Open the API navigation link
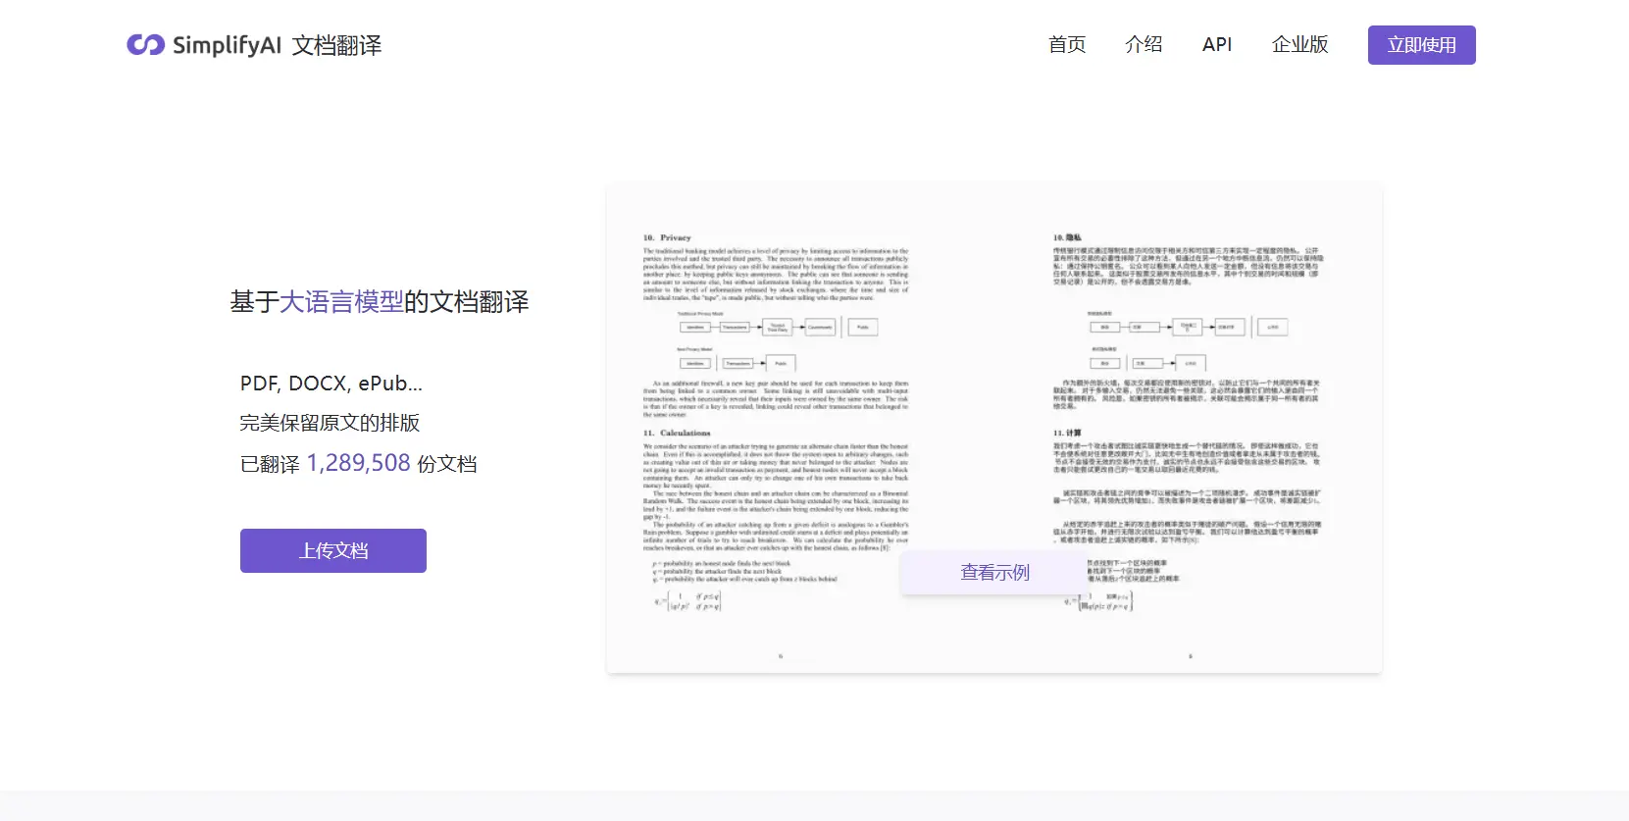Screen dimensions: 1629x821 1216,44
